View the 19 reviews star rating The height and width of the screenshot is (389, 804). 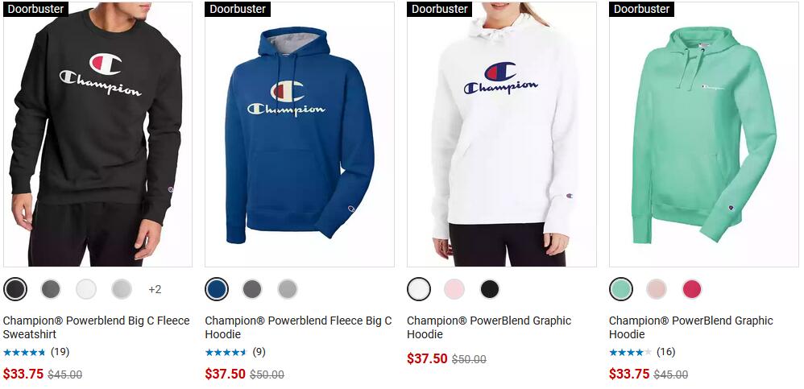(24, 353)
